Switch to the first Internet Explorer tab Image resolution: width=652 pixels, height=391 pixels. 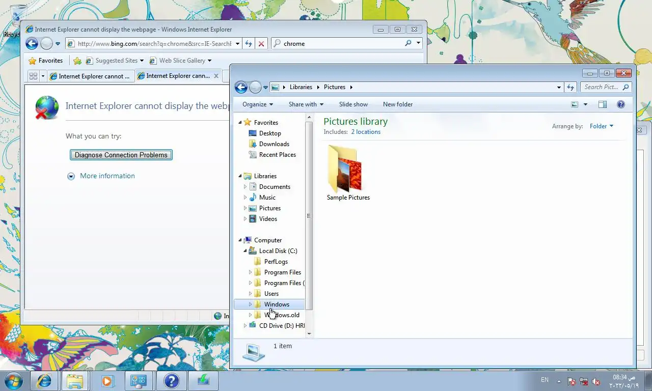pos(91,76)
